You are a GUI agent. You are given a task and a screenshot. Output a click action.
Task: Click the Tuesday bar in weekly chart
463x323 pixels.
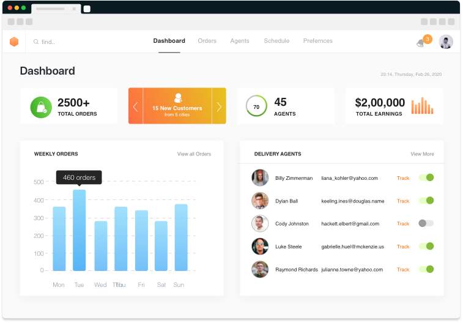pyautogui.click(x=79, y=230)
